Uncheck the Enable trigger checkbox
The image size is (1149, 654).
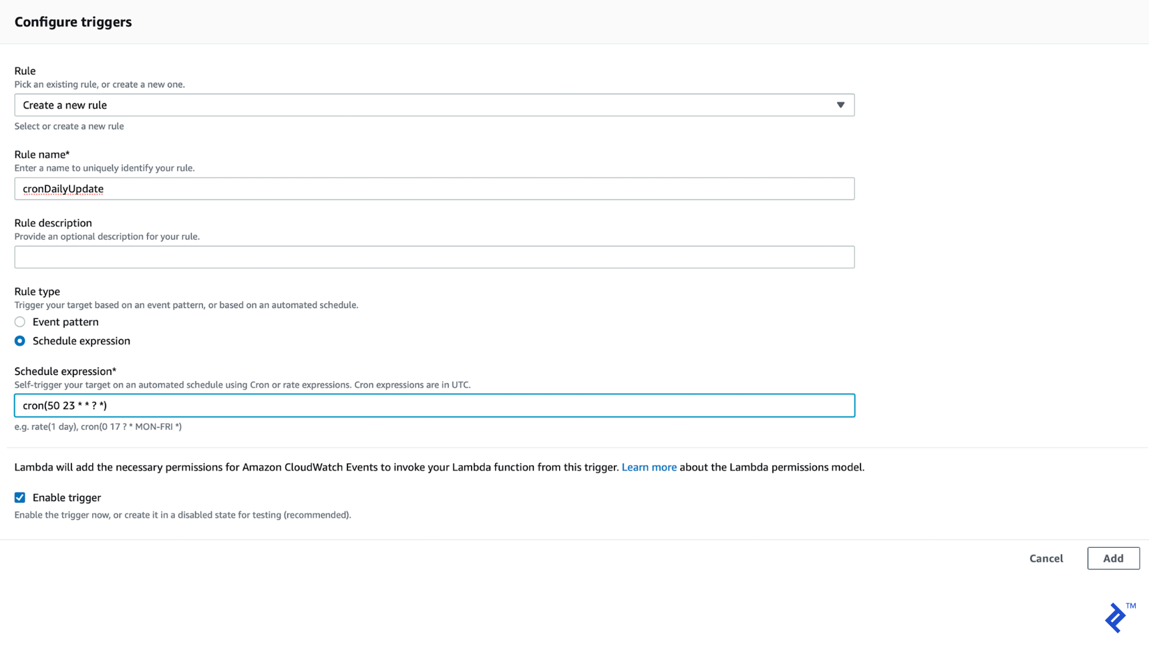(19, 497)
